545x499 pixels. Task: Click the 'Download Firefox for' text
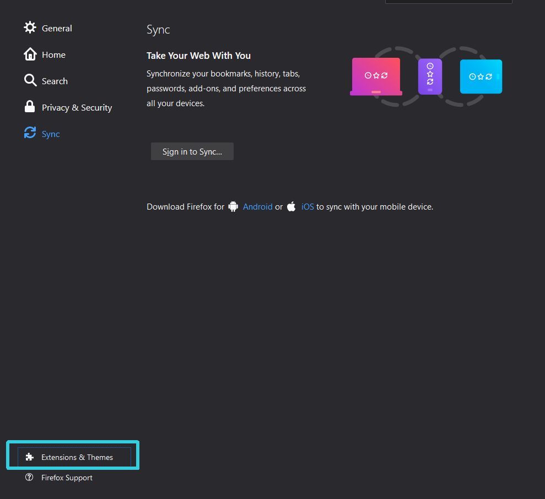(185, 207)
